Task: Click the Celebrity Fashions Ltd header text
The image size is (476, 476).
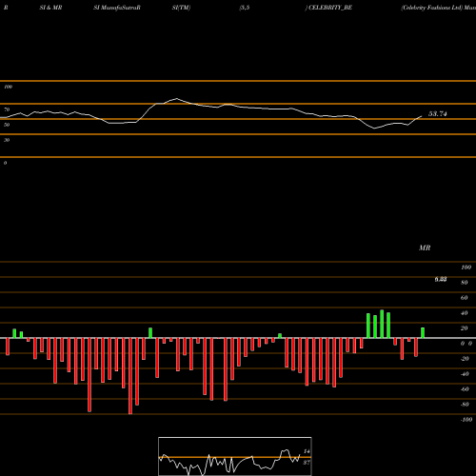Action: (431, 8)
